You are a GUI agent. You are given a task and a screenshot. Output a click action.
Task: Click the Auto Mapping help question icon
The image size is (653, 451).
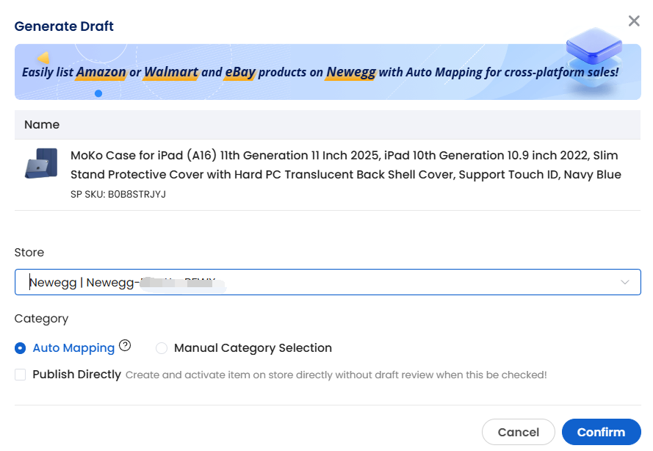tap(125, 345)
